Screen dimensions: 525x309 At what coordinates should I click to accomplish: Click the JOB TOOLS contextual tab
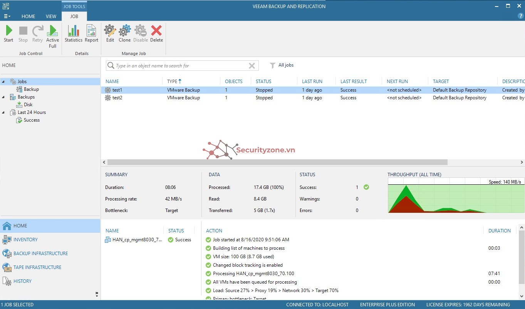[74, 7]
